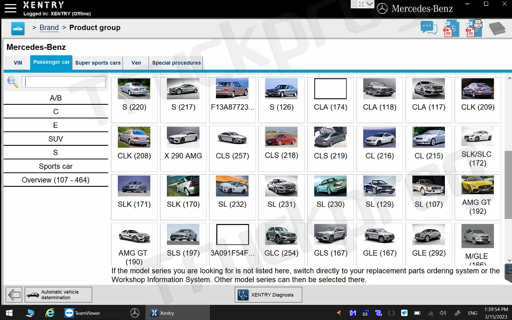The width and height of the screenshot is (512, 320).
Task: Choose the SLK/SLC (172) tile
Action: click(x=477, y=149)
